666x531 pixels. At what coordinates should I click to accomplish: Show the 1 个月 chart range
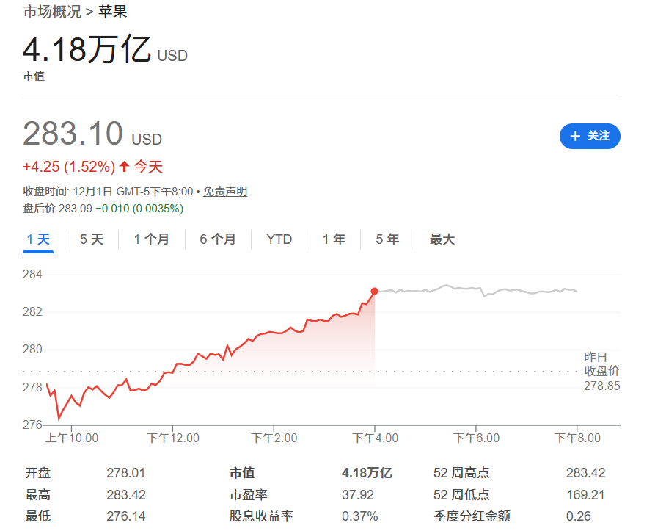point(151,239)
